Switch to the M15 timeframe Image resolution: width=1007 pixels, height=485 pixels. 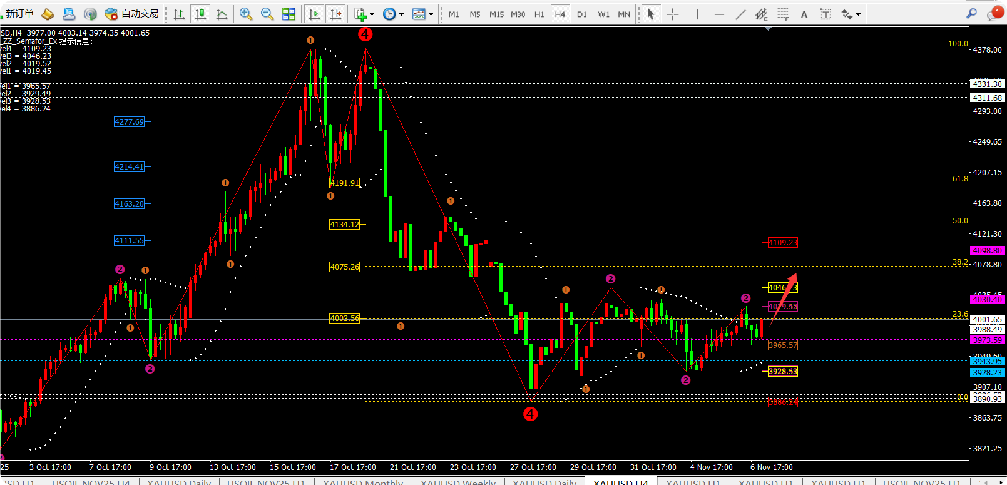pyautogui.click(x=496, y=14)
